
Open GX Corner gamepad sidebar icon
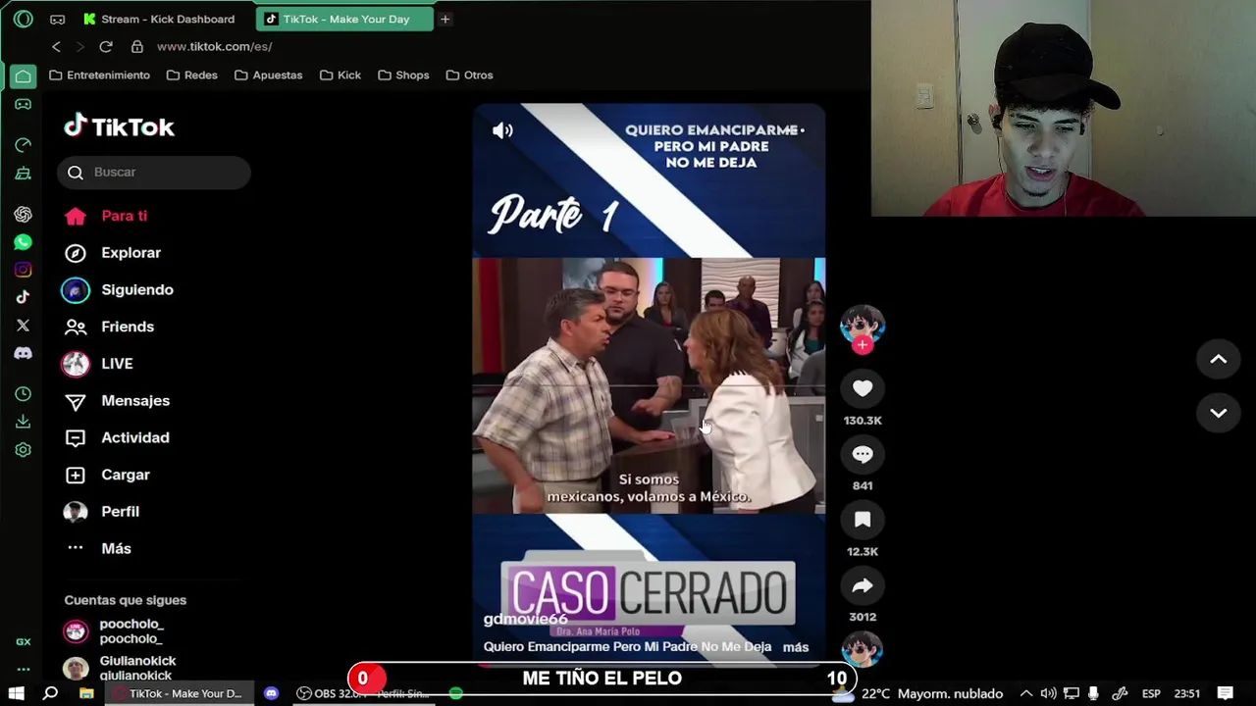[x=23, y=104]
